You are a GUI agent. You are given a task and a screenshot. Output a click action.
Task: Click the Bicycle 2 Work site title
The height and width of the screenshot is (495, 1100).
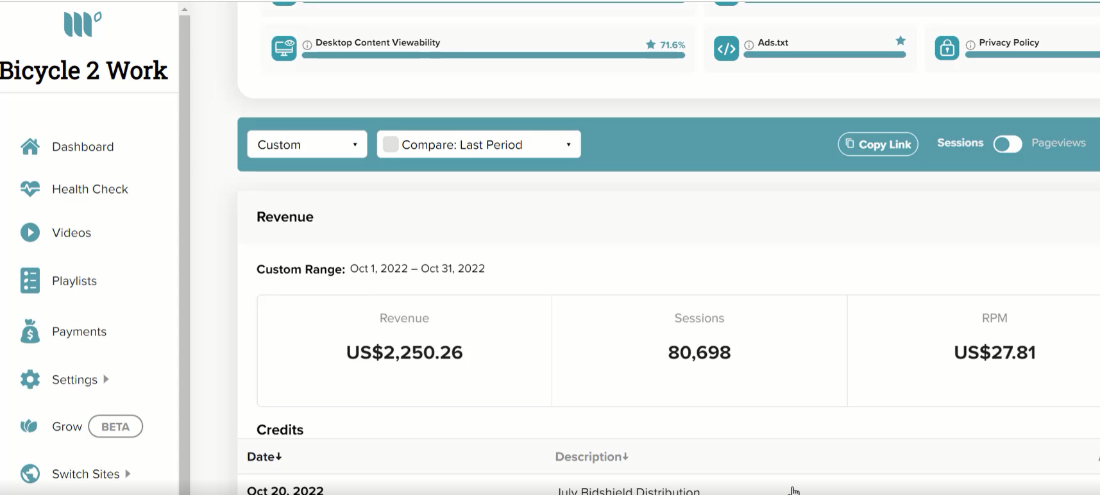tap(83, 70)
